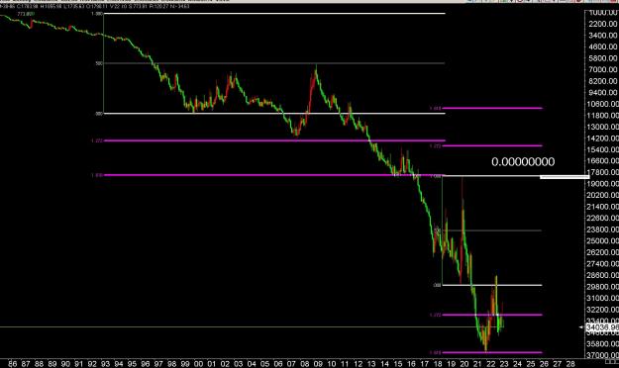Click the 23800.00 price axis label
The height and width of the screenshot is (368, 619).
point(603,230)
